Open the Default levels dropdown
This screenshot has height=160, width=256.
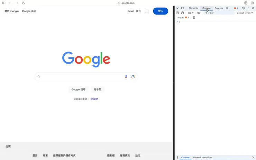[245, 13]
